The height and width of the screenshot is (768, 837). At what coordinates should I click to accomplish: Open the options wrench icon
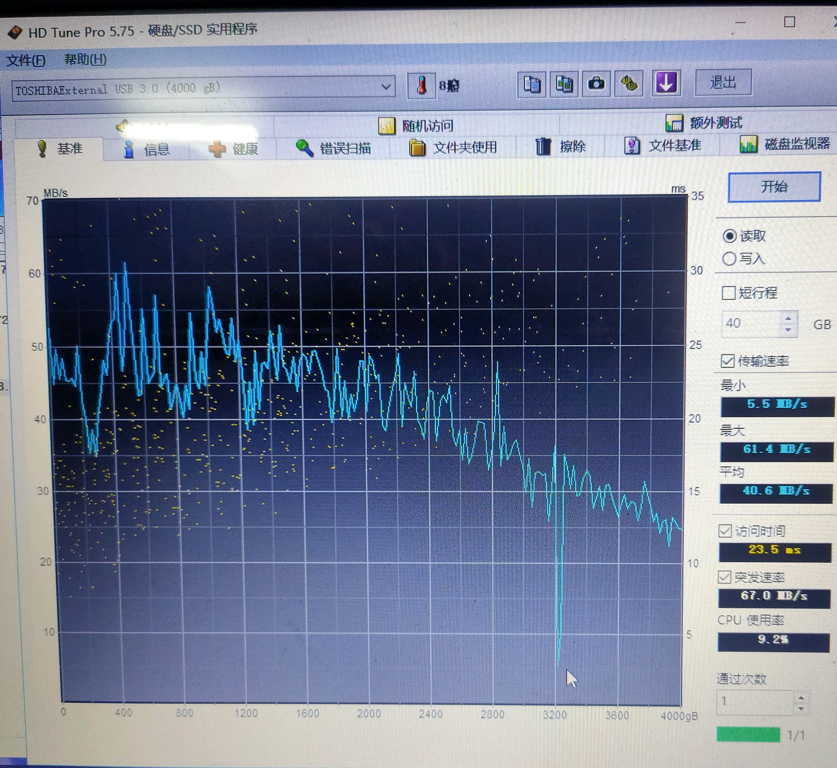coord(629,83)
